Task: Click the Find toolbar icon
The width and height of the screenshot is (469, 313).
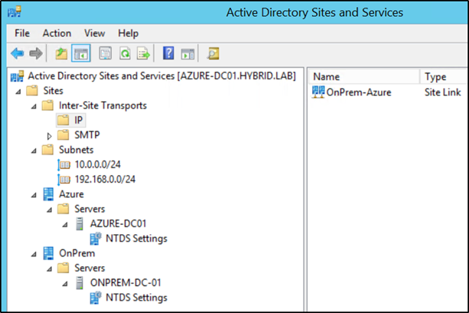Action: tap(213, 54)
